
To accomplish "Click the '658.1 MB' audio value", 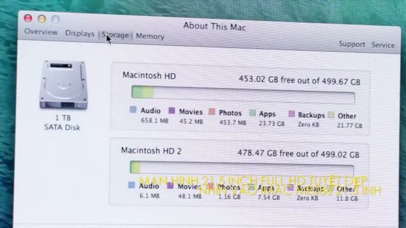I will [x=155, y=120].
